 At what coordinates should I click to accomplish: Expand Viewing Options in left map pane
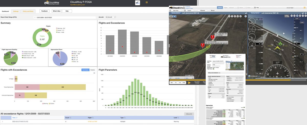[x=175, y=13]
